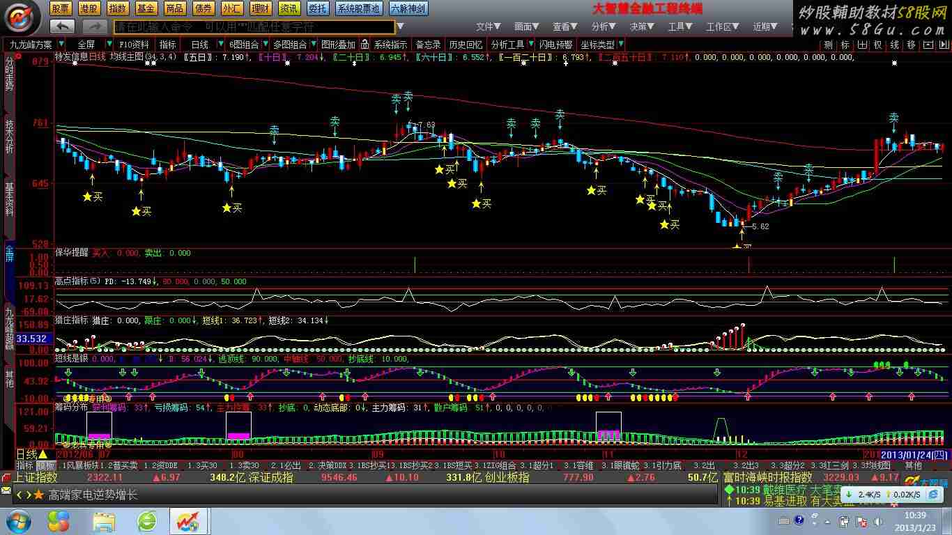Click the 线 drawing line icon
952x535 pixels.
click(894, 45)
